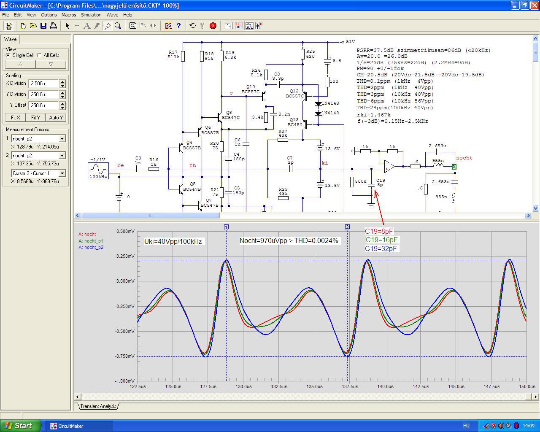Screen dimensions: 540x432
Task: Expand cursor 2 waveform dropdown
Action: coord(62,156)
